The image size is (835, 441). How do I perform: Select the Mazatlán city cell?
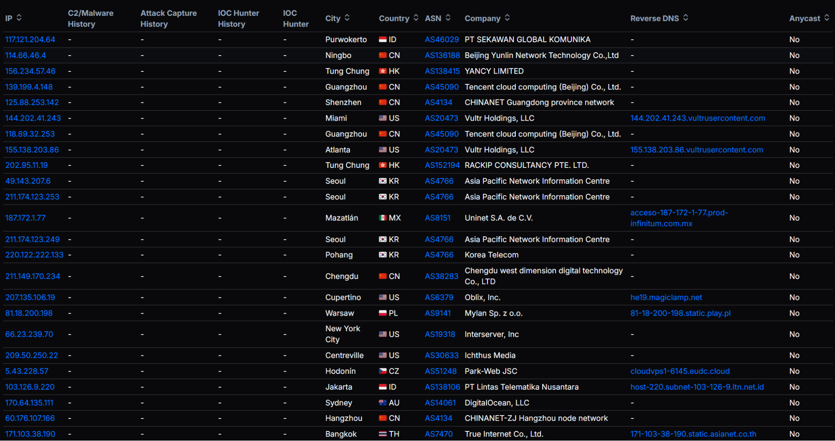pyautogui.click(x=341, y=218)
